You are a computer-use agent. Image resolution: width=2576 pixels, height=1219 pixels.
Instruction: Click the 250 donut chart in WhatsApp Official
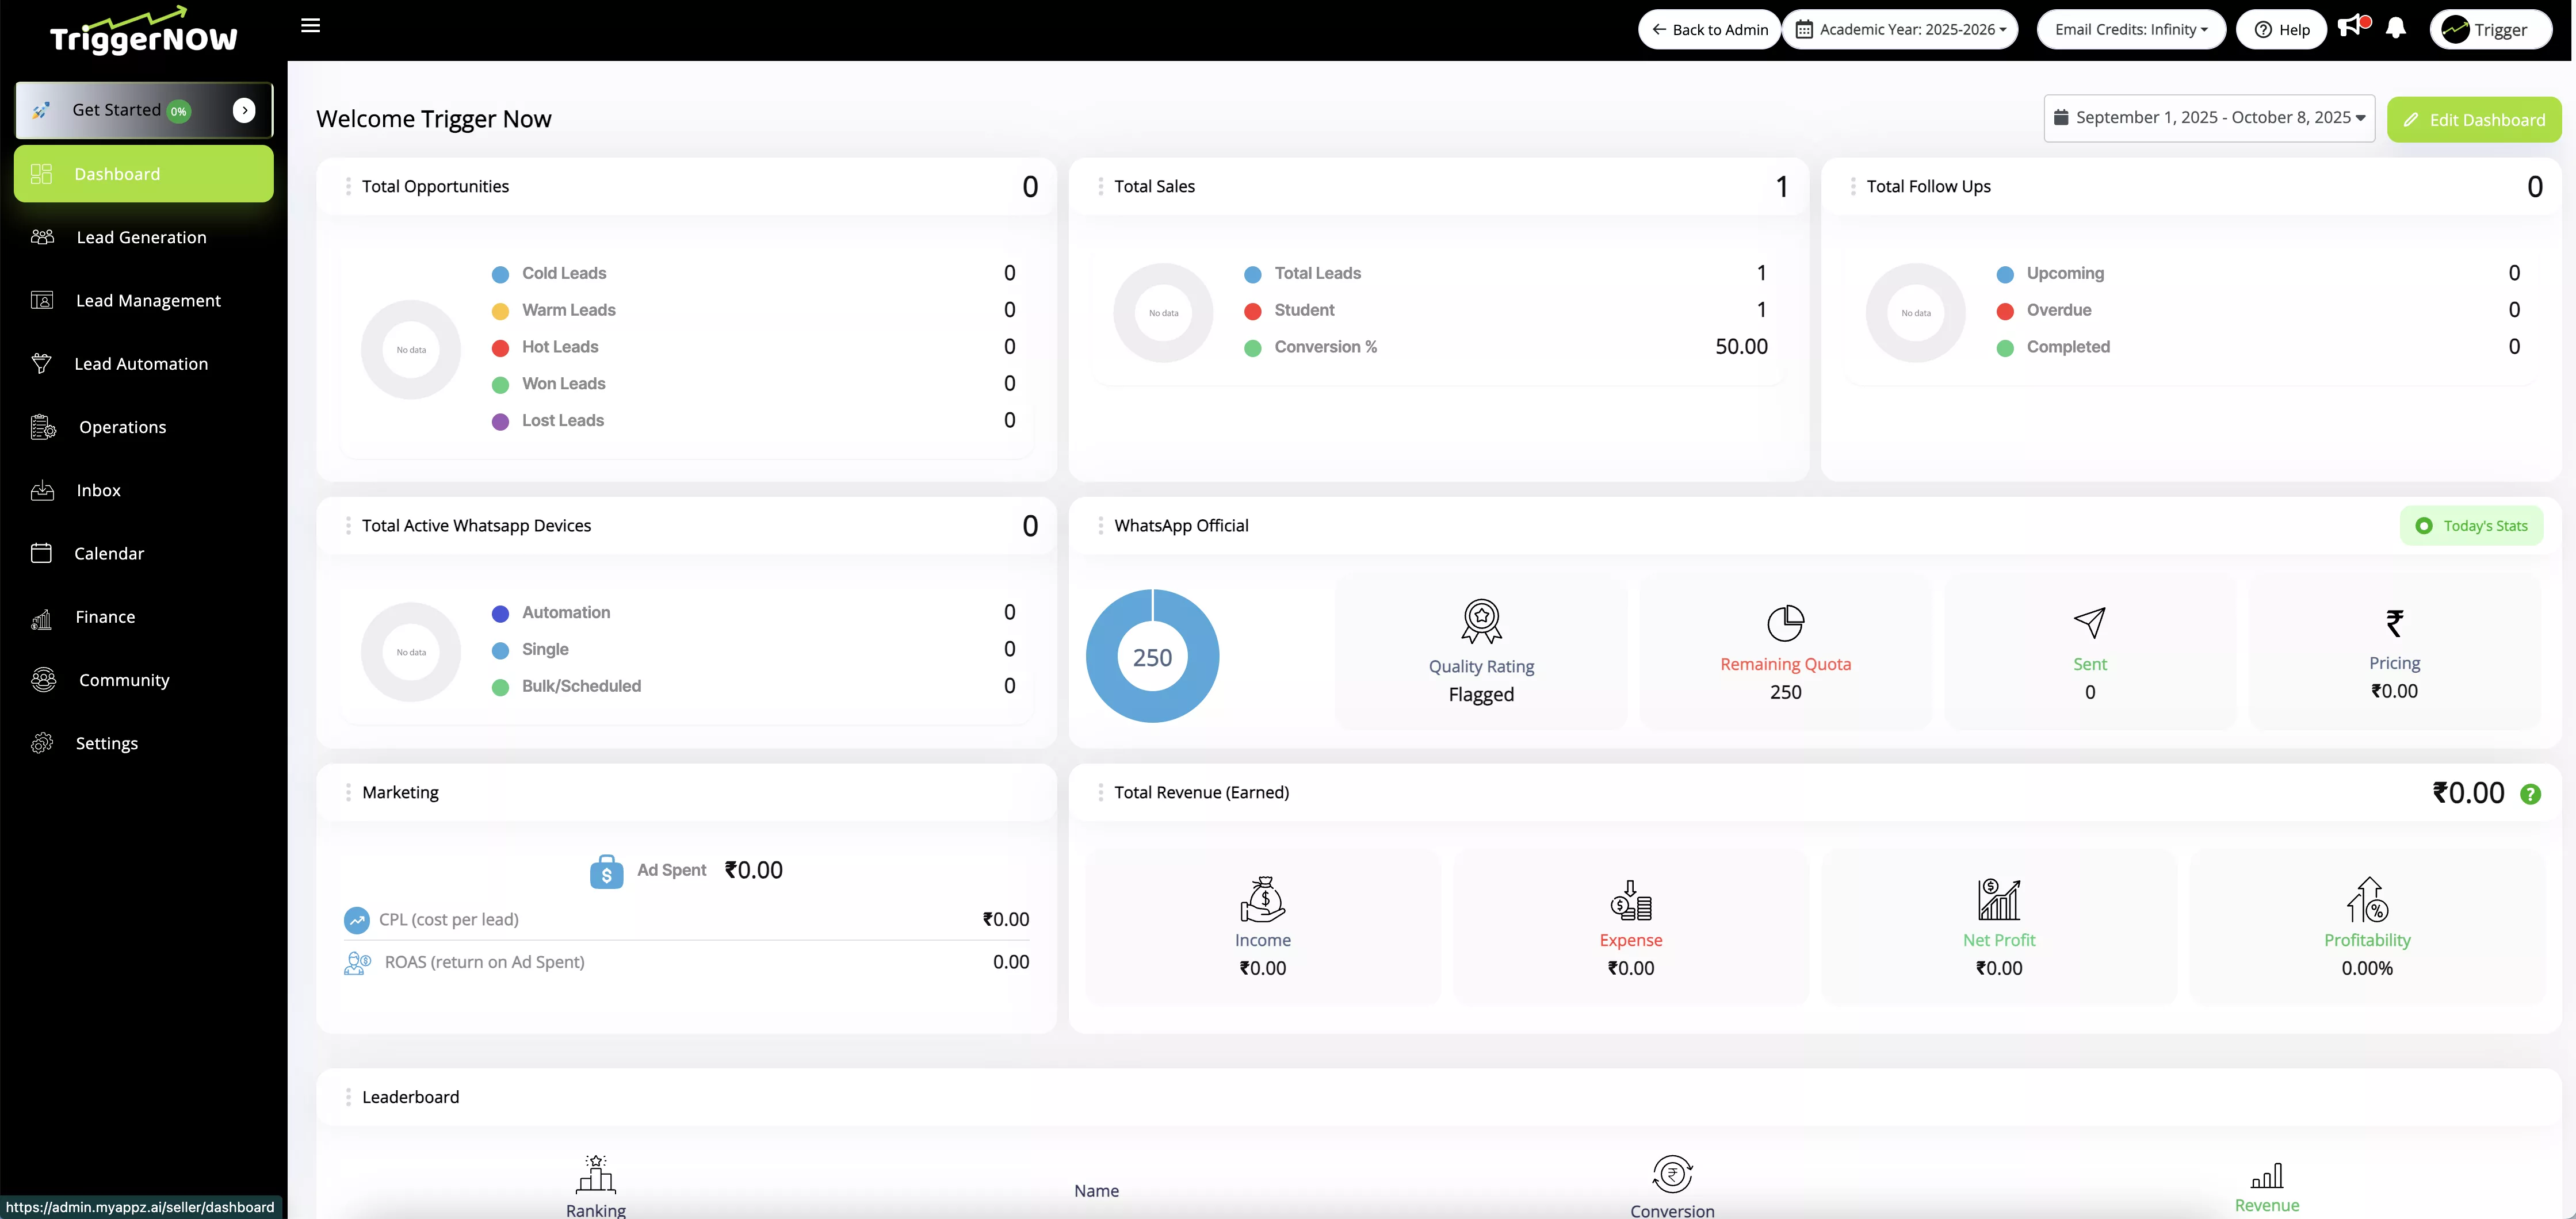point(1152,657)
